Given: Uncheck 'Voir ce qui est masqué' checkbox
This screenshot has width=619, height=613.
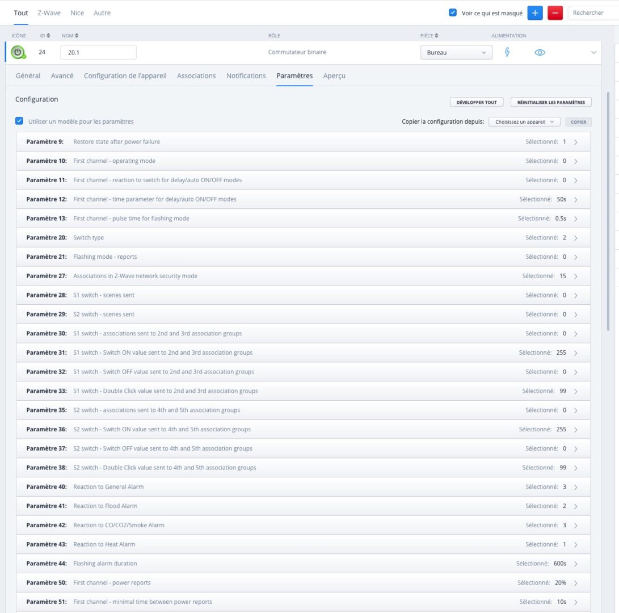Looking at the screenshot, I should click(x=453, y=12).
